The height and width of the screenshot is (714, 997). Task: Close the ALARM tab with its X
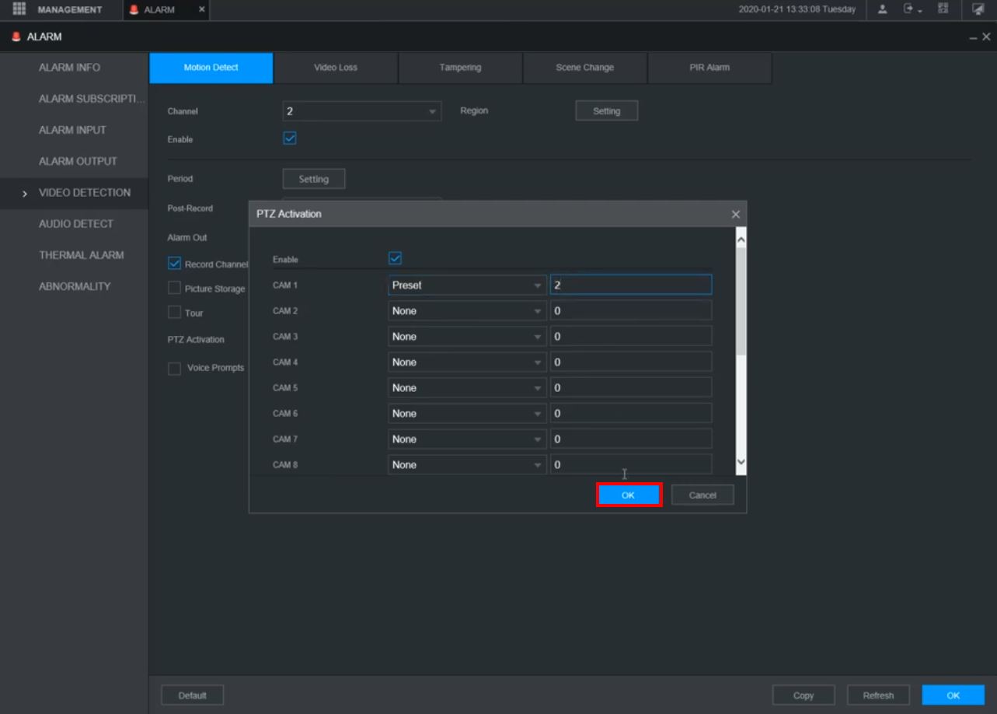click(x=202, y=9)
